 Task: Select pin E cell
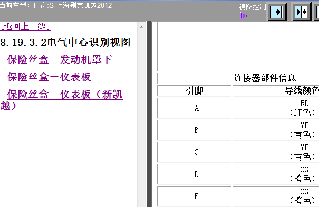coord(194,196)
